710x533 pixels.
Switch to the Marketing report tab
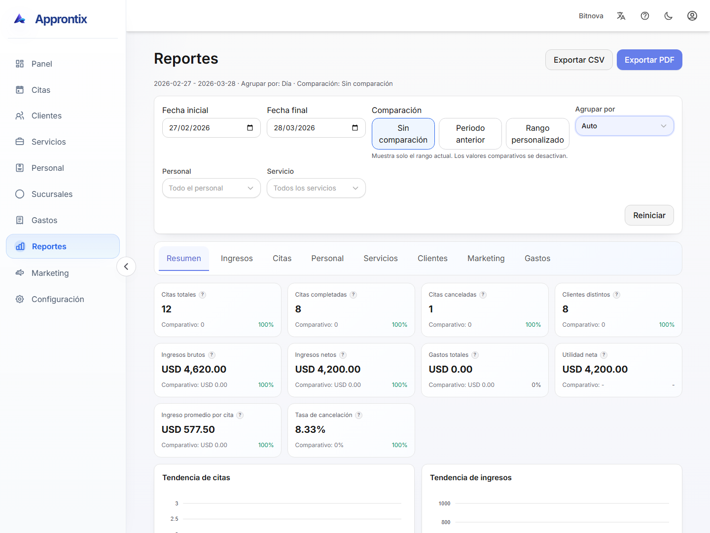point(486,259)
